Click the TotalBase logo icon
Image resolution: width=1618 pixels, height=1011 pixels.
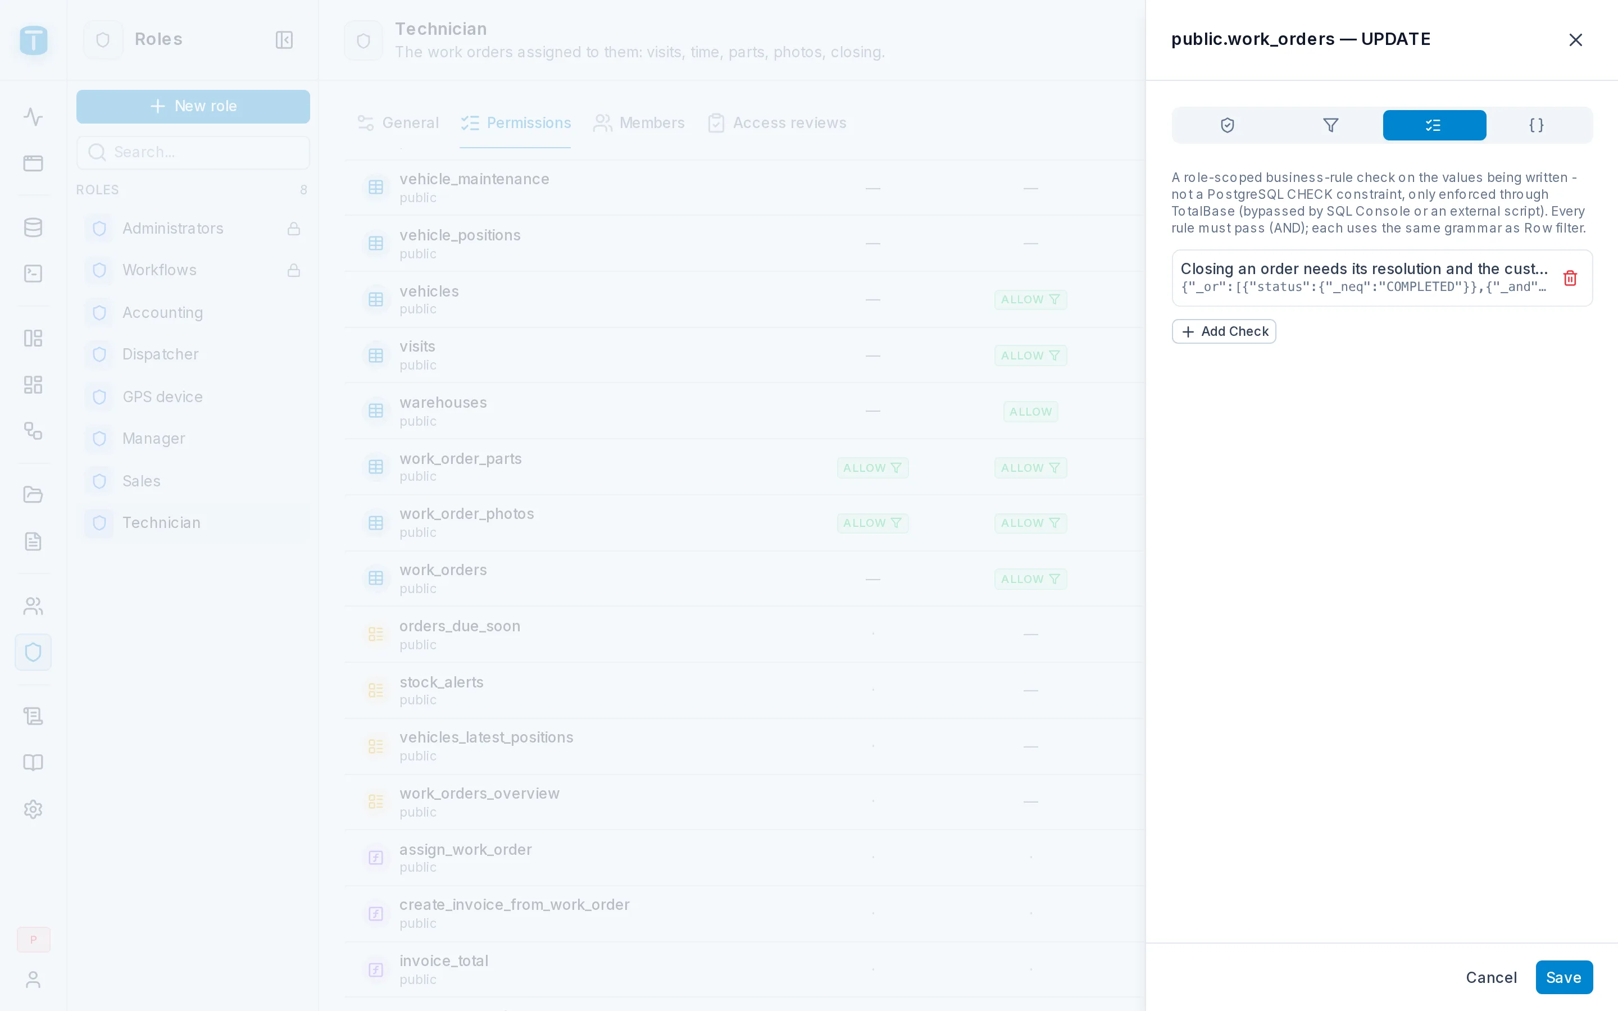coord(34,40)
